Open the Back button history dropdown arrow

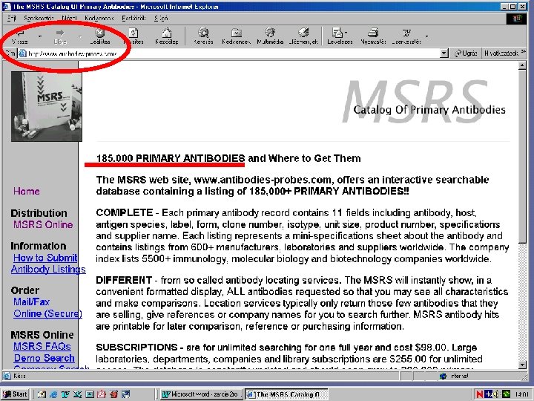pyautogui.click(x=40, y=36)
